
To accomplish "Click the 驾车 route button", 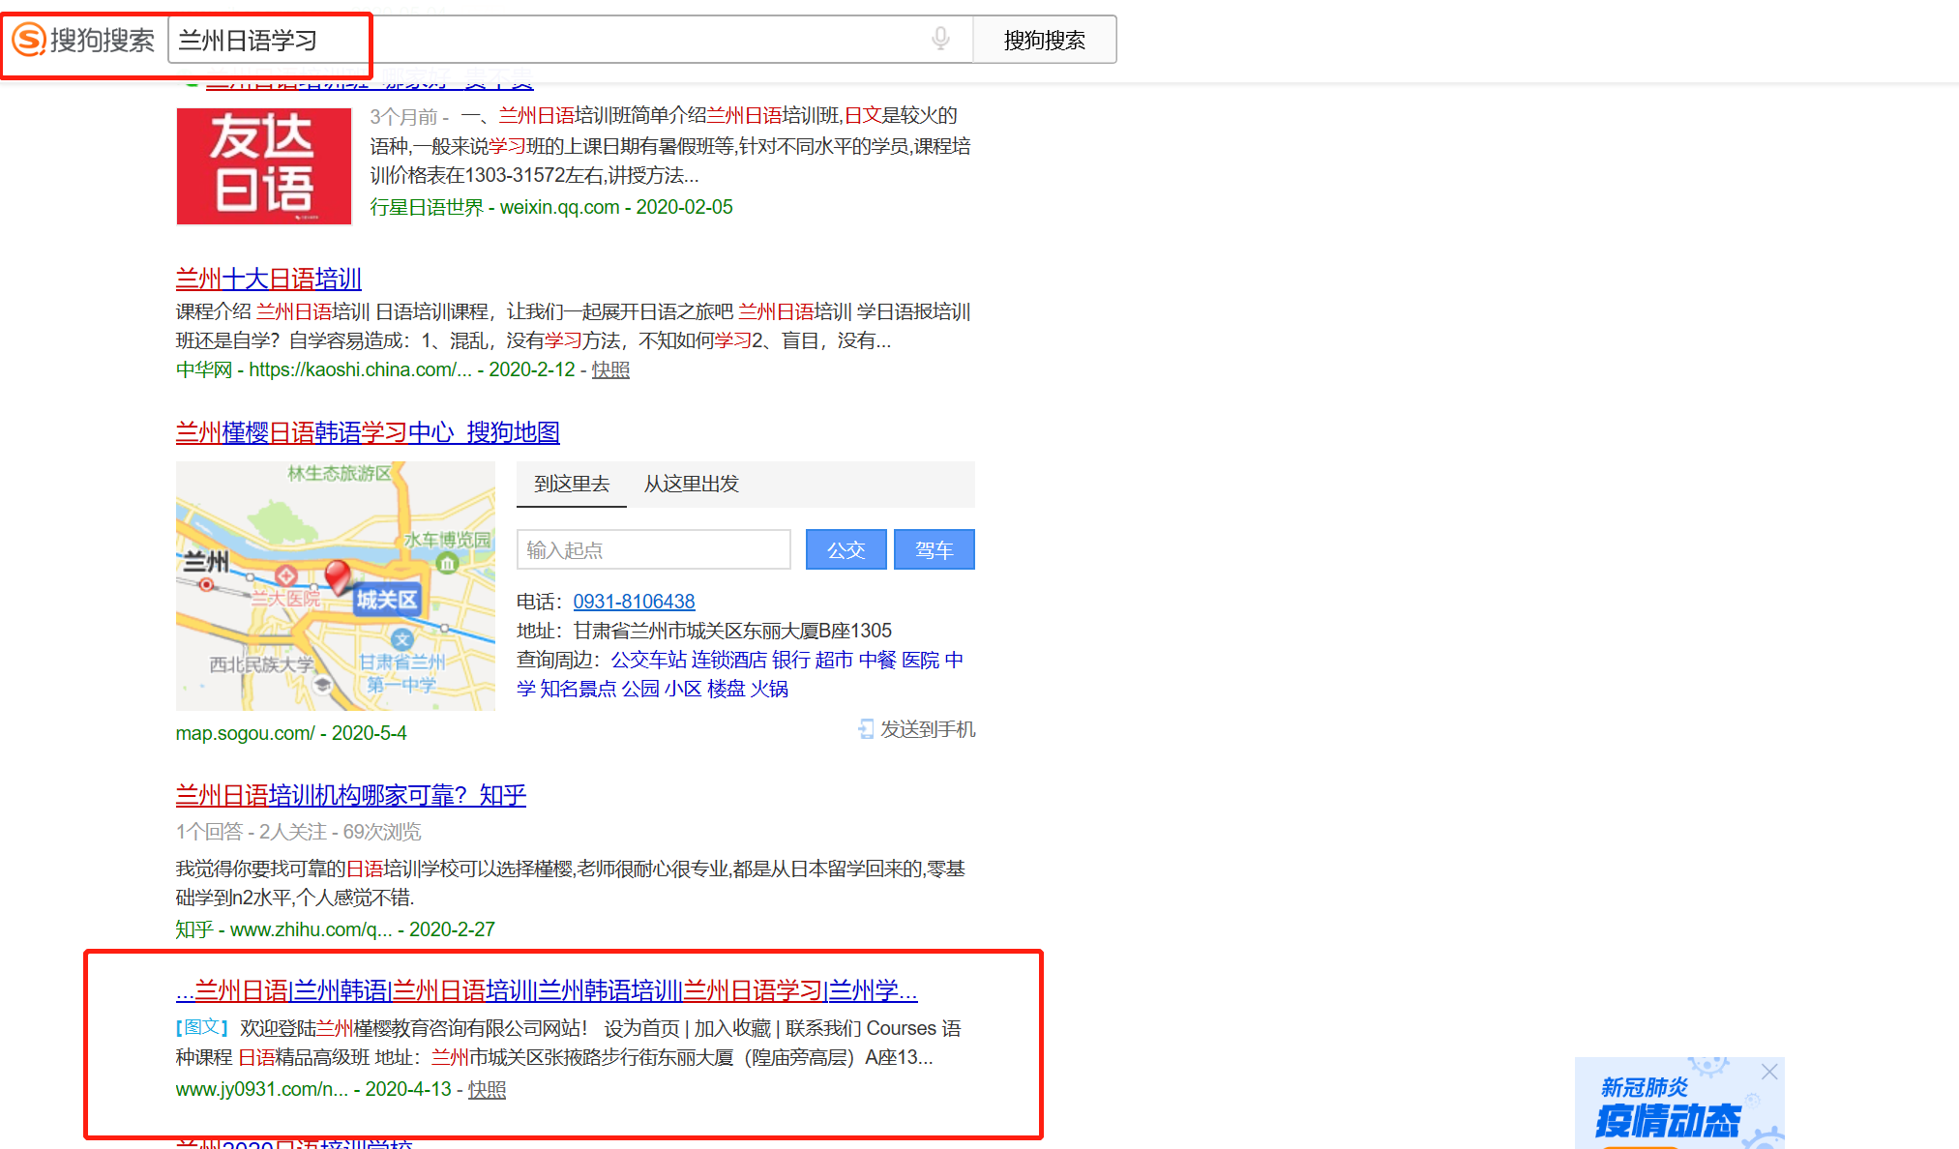I will click(x=935, y=549).
